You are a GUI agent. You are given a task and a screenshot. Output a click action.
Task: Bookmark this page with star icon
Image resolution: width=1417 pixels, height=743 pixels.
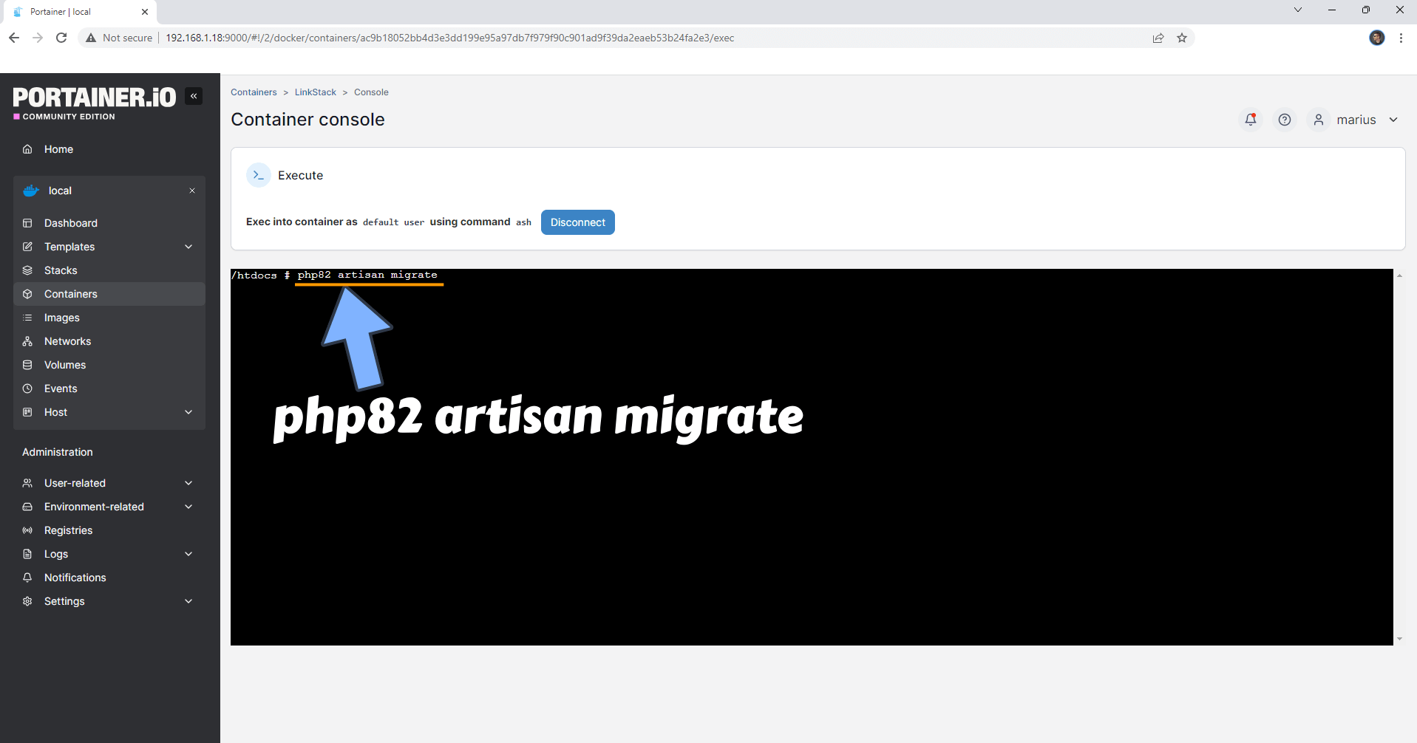click(x=1182, y=38)
